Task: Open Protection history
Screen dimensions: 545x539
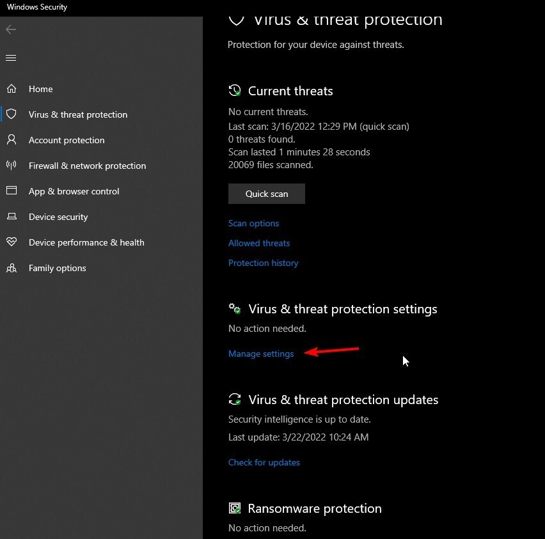Action: (x=263, y=263)
